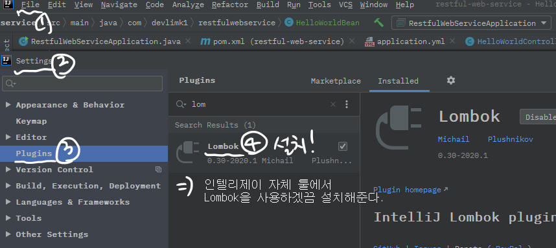Click HelloWorldBean in breadcrumb
This screenshot has height=248, width=556.
(328, 23)
